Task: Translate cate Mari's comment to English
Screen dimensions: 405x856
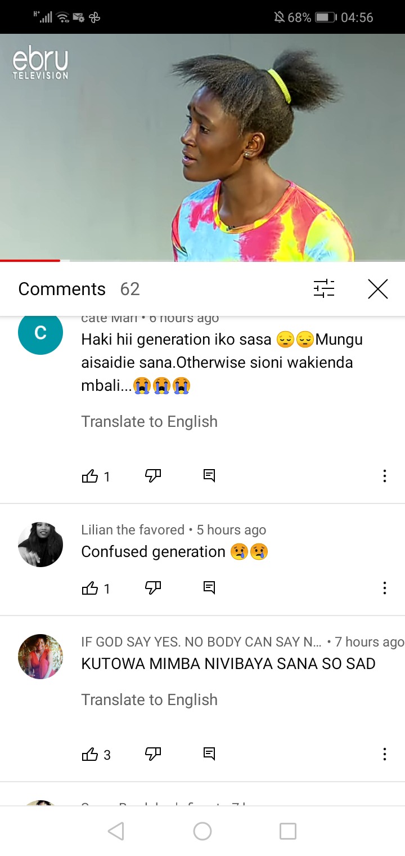Action: [149, 421]
